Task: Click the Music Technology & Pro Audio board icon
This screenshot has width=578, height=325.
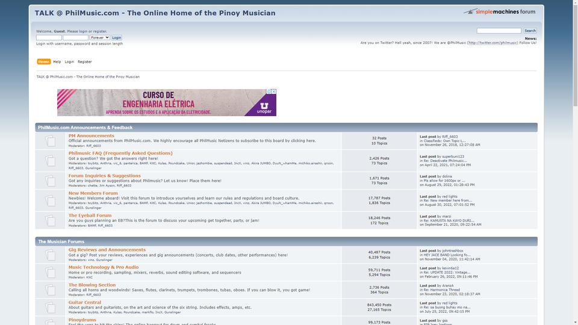Action: pos(51,272)
